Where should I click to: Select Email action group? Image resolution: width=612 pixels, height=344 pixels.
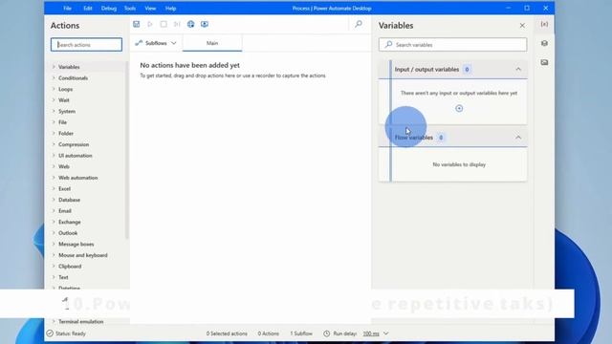[x=65, y=210]
